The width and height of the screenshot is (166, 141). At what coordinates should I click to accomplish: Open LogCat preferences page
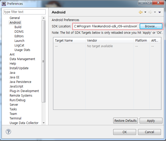point(19,45)
